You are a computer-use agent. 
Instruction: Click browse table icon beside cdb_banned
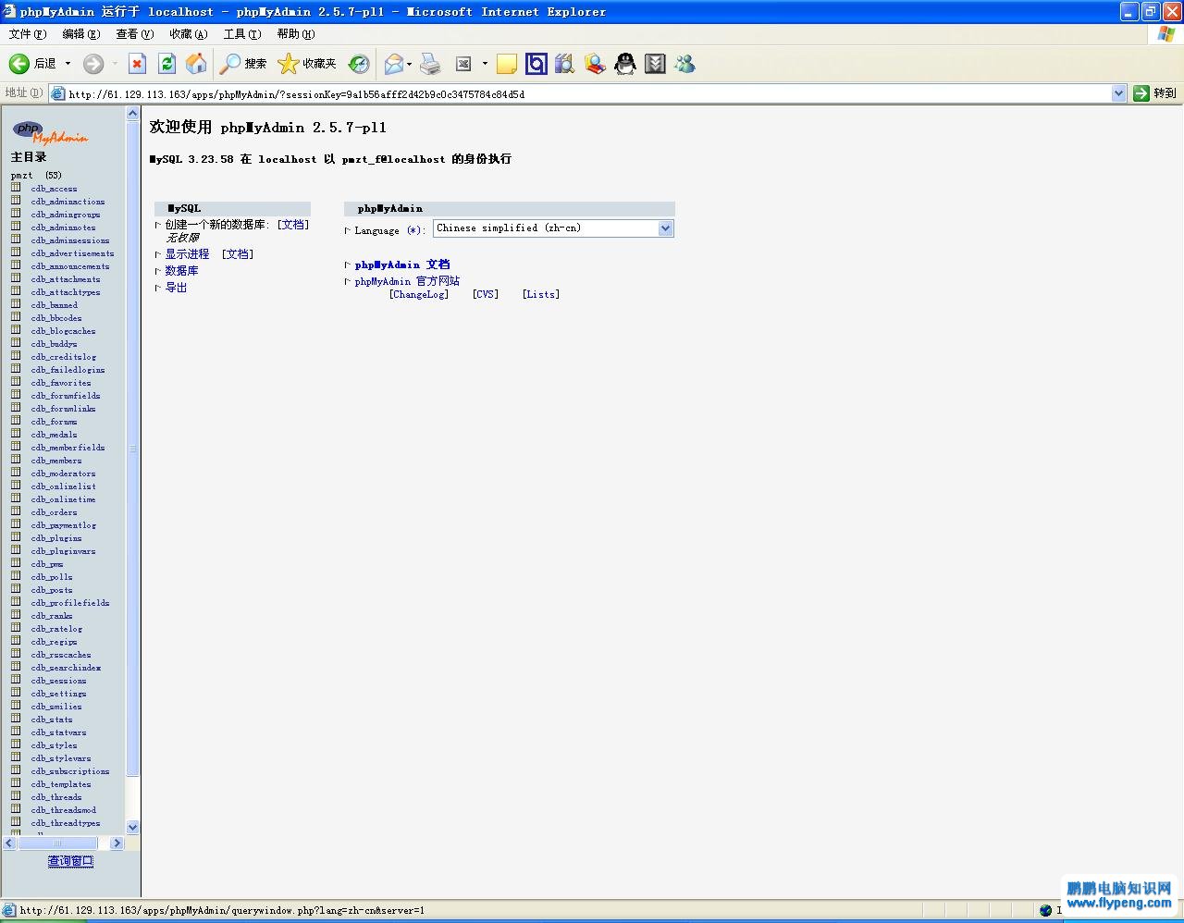click(16, 304)
